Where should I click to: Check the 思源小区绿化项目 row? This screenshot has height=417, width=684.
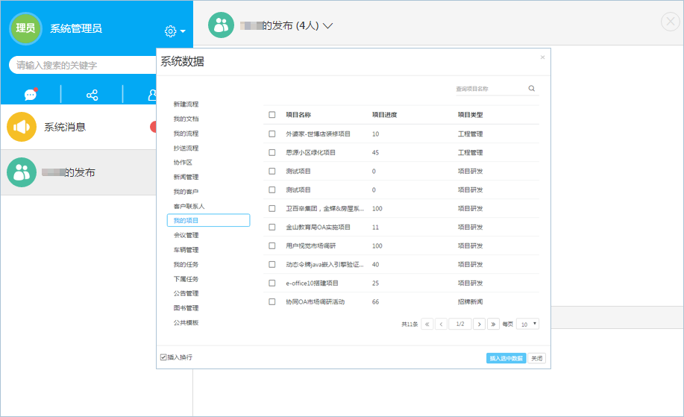272,153
